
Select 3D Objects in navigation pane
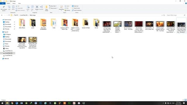point(8,34)
